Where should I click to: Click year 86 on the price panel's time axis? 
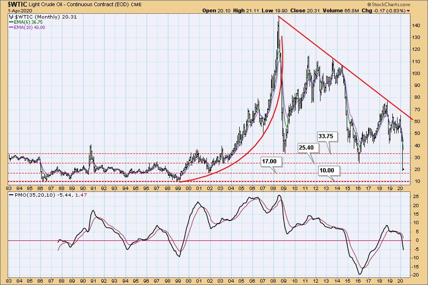(40, 189)
